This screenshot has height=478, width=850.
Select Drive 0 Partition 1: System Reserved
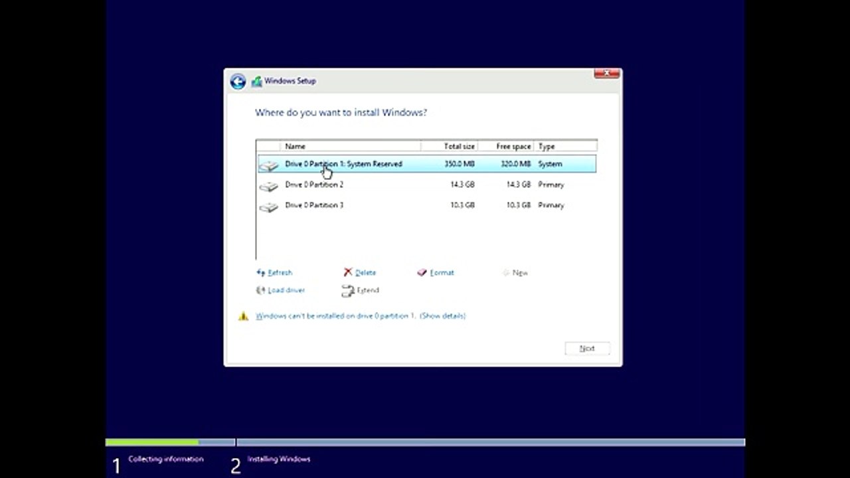pyautogui.click(x=427, y=164)
